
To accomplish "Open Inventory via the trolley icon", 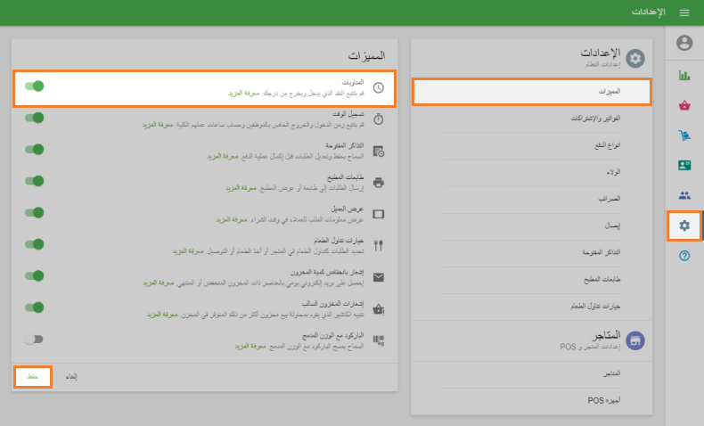I will pyautogui.click(x=684, y=135).
